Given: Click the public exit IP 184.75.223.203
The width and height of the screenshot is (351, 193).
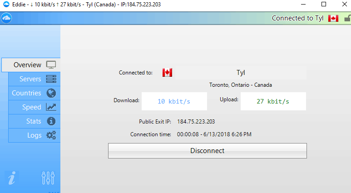Looking at the screenshot, I should (x=196, y=122).
